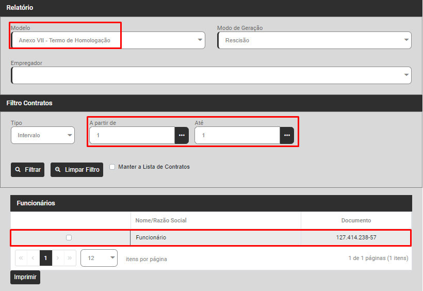Enable Manter a Lista de Contratos checkbox
Screen dimensions: 423x291
pyautogui.click(x=112, y=167)
